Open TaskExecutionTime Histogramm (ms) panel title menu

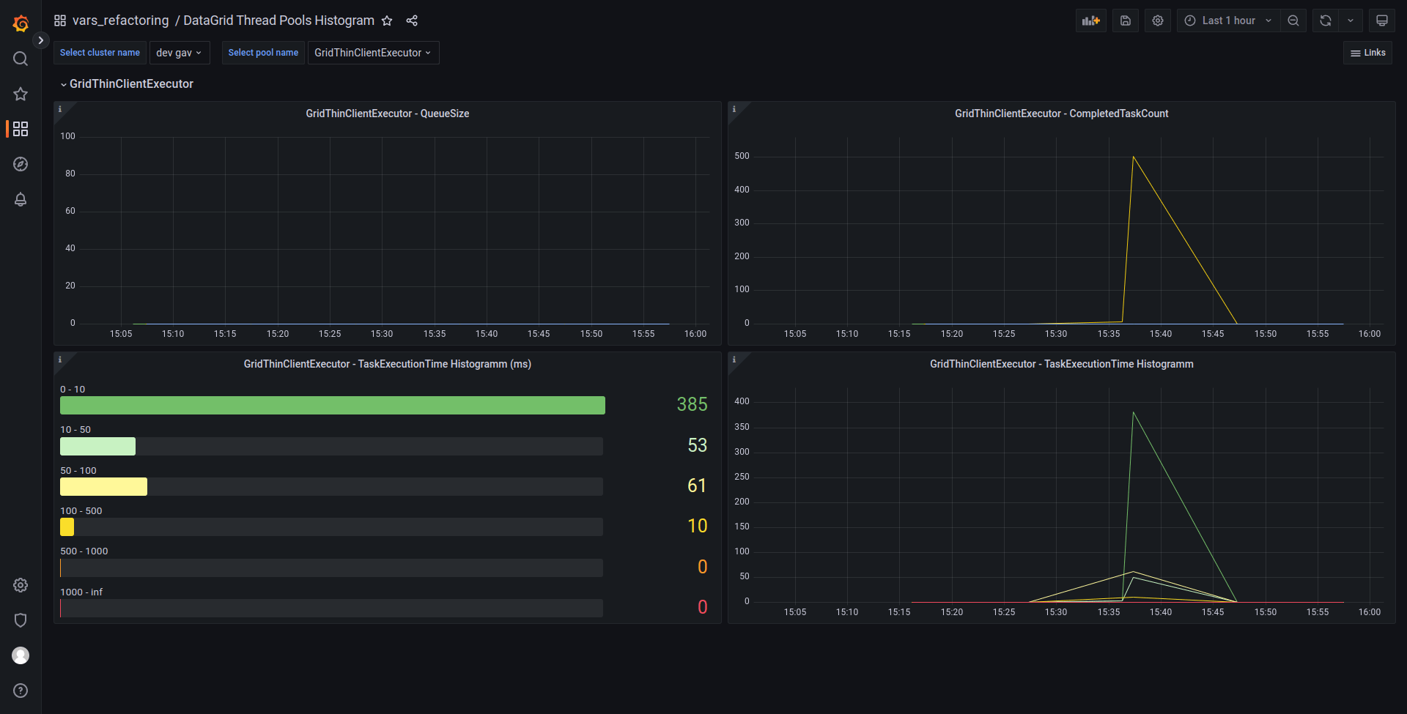click(x=387, y=364)
